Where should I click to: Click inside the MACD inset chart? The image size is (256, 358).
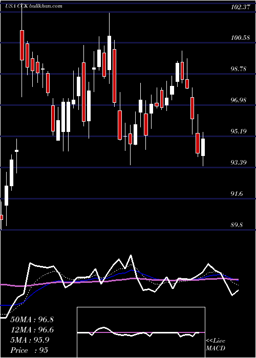point(141,332)
